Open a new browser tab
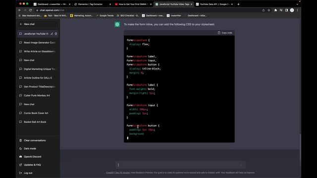 click(x=238, y=4)
